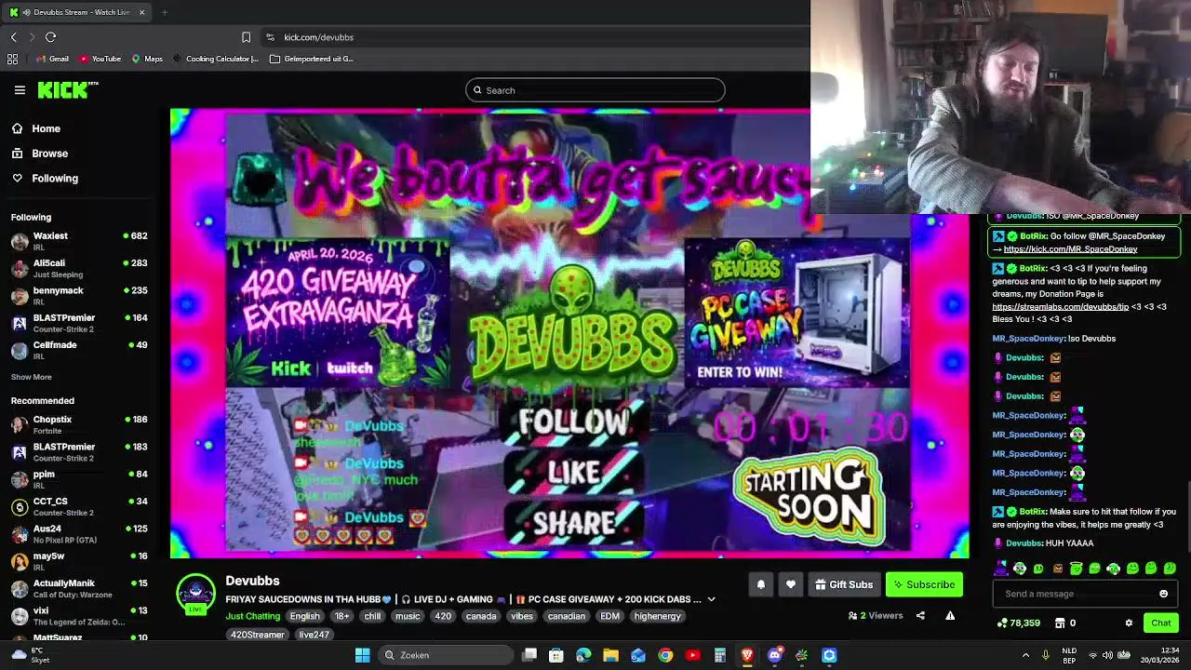1191x670 pixels.
Task: Click the Gift Subs button
Action: click(x=844, y=584)
